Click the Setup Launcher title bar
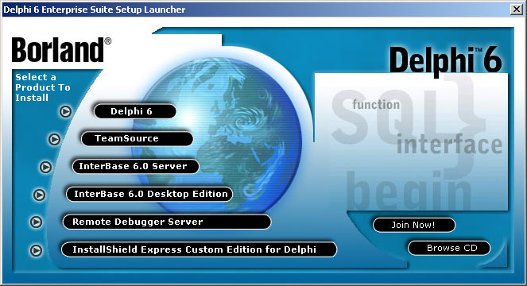This screenshot has height=286, width=527. click(x=255, y=10)
